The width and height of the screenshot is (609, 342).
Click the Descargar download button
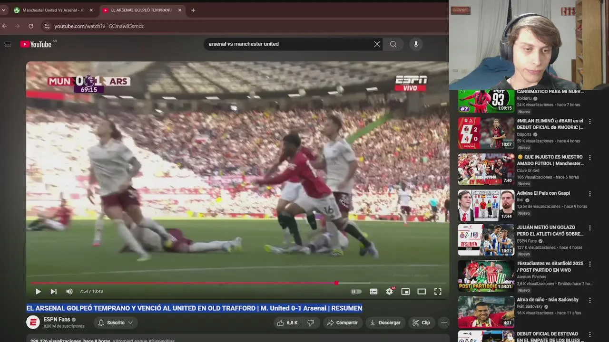[385, 323]
